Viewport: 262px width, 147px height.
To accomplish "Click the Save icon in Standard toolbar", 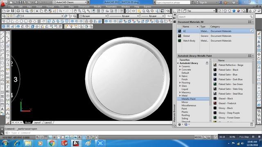I will tap(13, 11).
